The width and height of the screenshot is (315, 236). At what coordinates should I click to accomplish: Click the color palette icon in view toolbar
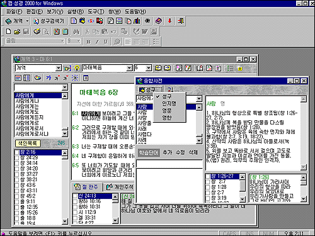[x=37, y=78]
